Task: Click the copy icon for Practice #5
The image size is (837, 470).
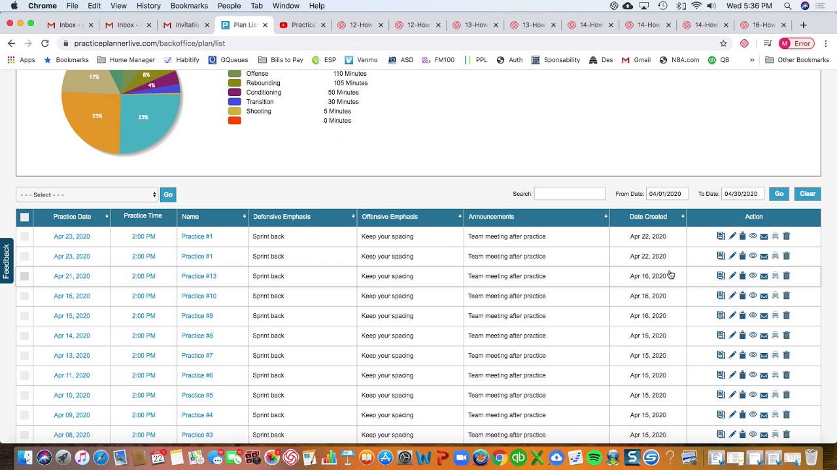Action: [x=721, y=395]
